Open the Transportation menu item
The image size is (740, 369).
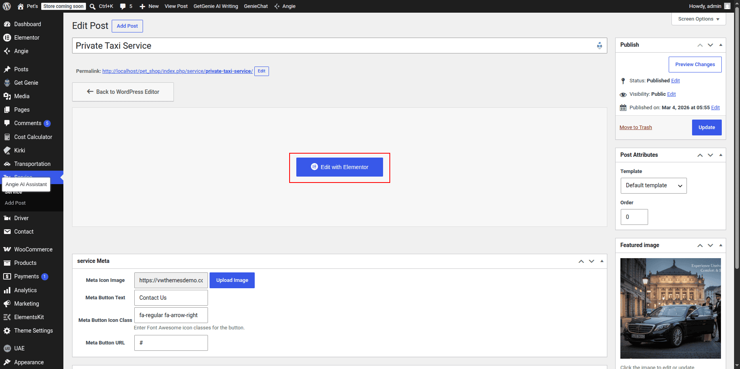[x=32, y=164]
